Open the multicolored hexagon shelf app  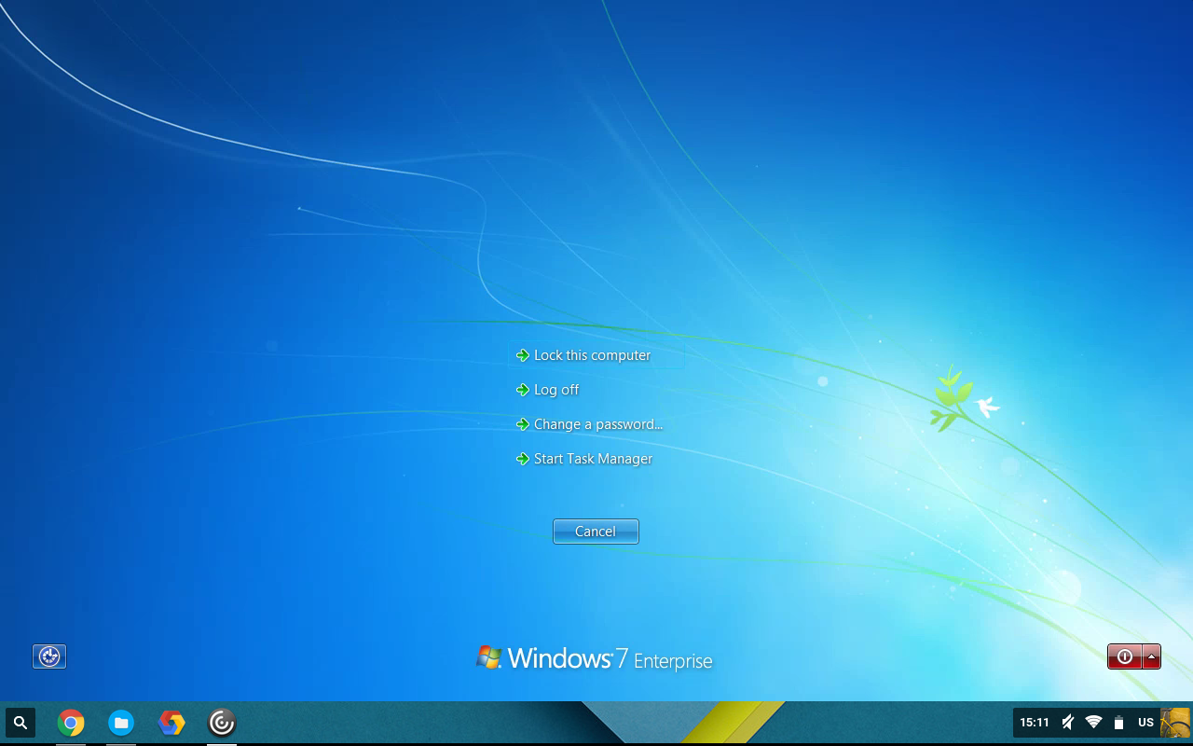point(171,723)
